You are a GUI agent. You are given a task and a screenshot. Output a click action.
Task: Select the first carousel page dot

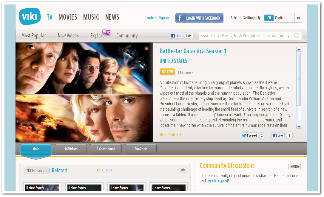[98, 170]
